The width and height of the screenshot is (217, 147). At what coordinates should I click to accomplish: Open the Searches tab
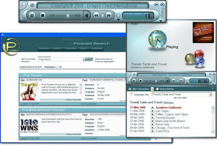tap(70, 49)
